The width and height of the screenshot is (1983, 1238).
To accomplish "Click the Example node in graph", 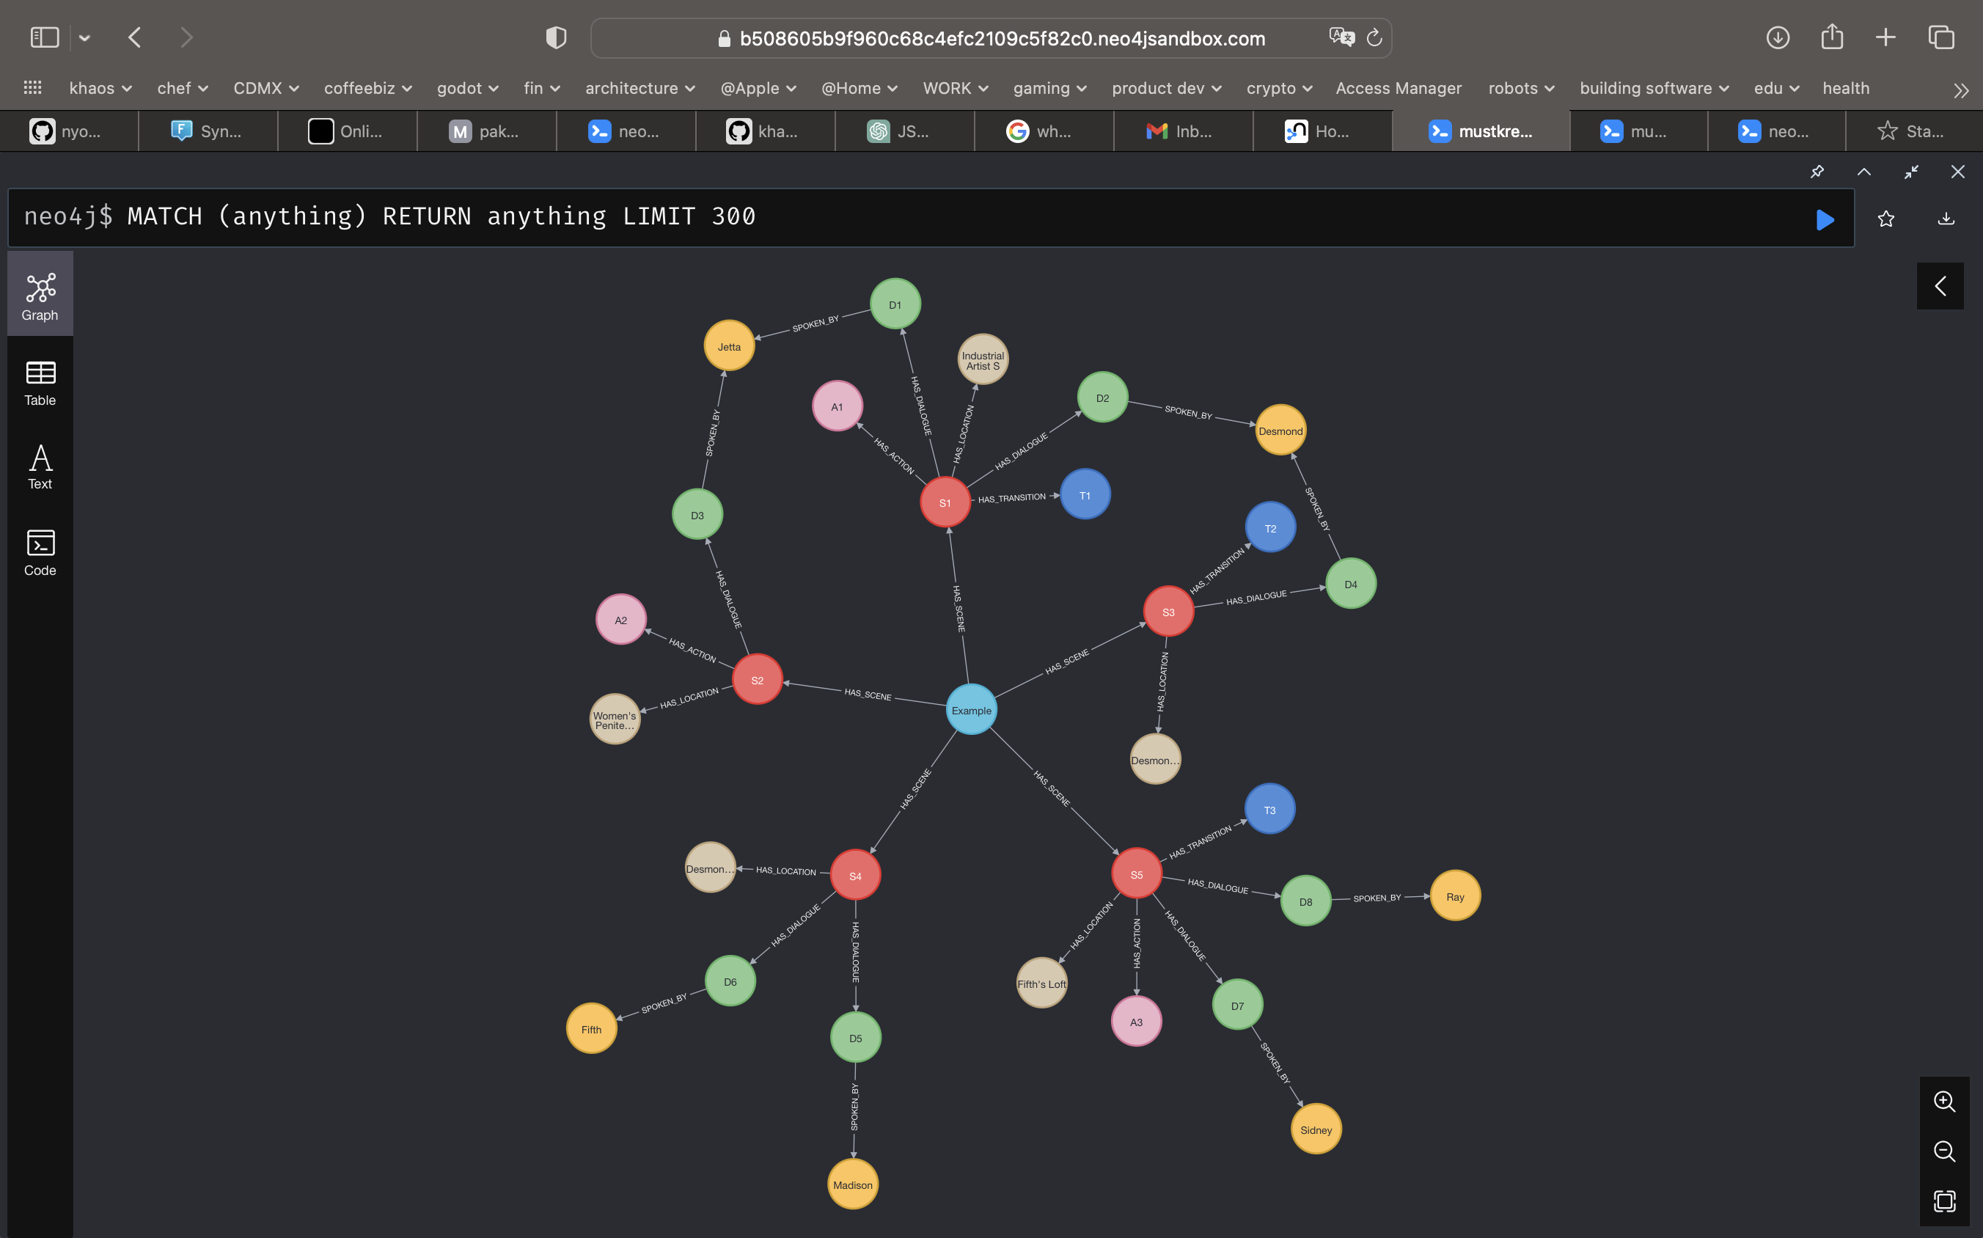I will pyautogui.click(x=971, y=710).
